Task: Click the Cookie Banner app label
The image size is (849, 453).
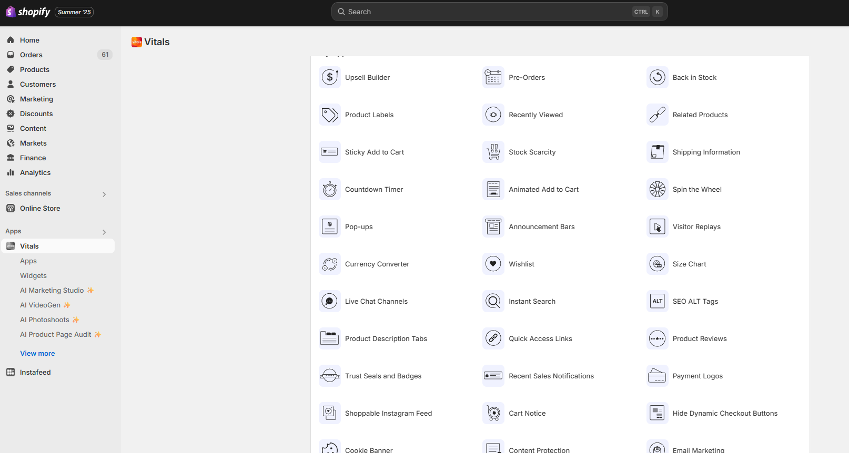Action: point(369,450)
